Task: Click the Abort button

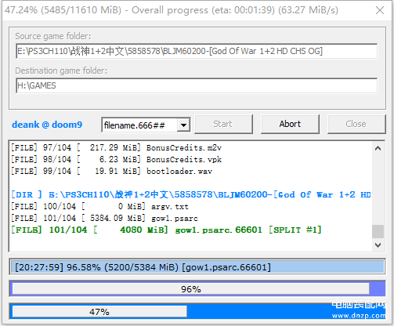Action: (x=290, y=124)
